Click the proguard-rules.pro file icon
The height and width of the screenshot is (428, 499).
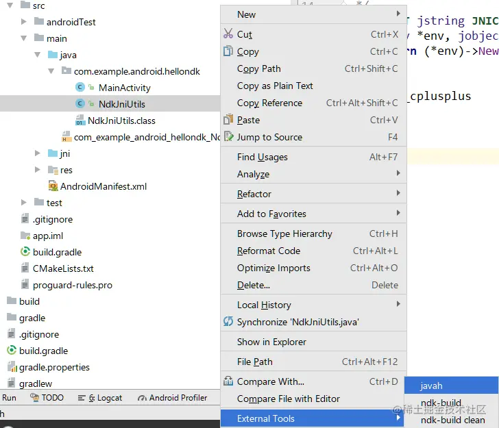click(x=25, y=284)
